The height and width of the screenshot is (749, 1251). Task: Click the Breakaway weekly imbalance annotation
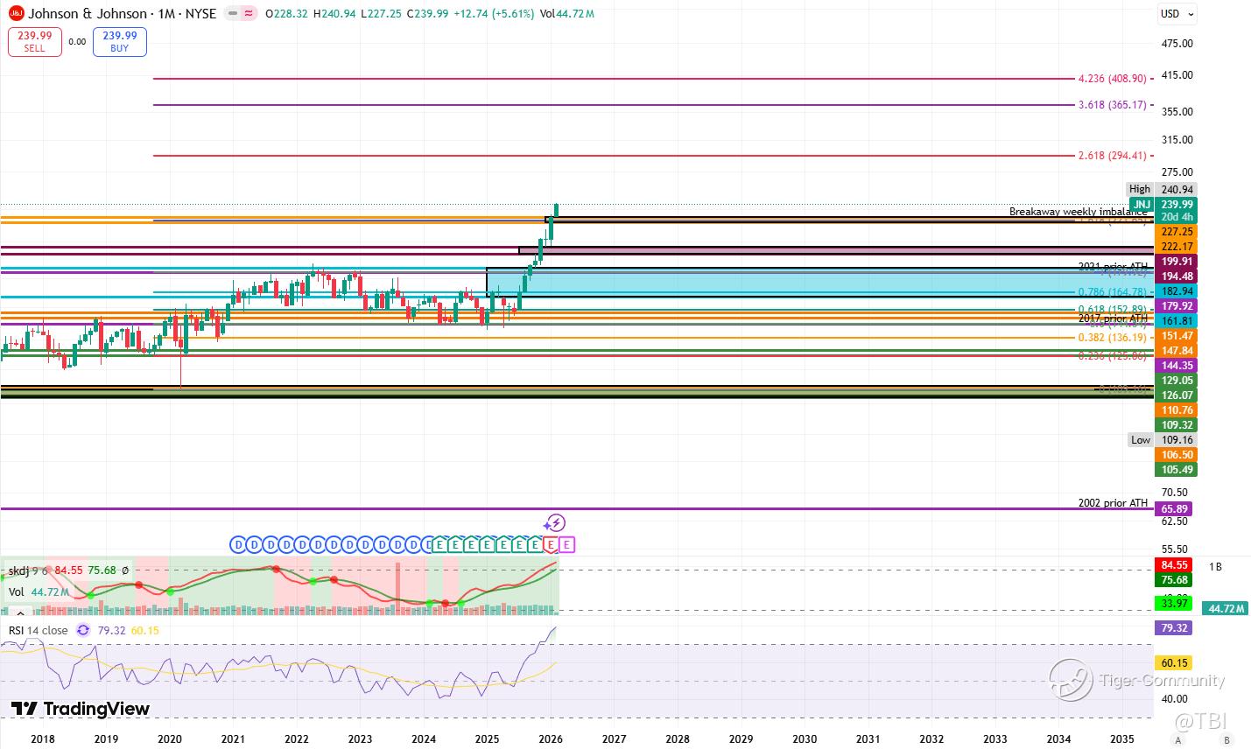tap(1078, 212)
